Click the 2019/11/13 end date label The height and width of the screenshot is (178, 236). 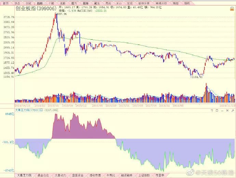227,105
